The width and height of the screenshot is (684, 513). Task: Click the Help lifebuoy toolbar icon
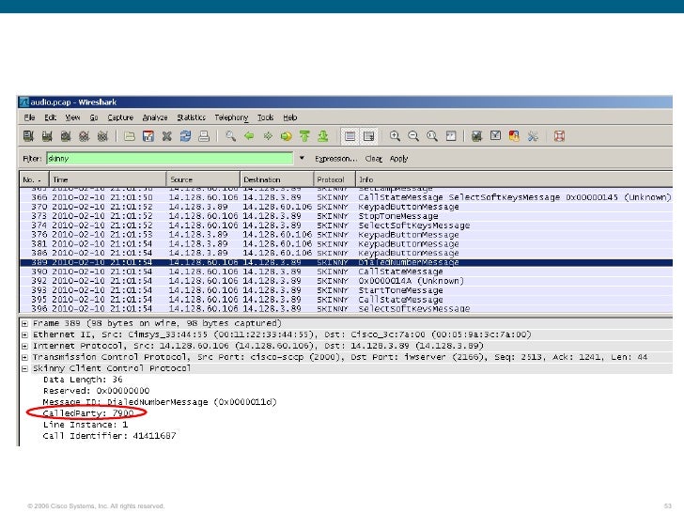(559, 136)
